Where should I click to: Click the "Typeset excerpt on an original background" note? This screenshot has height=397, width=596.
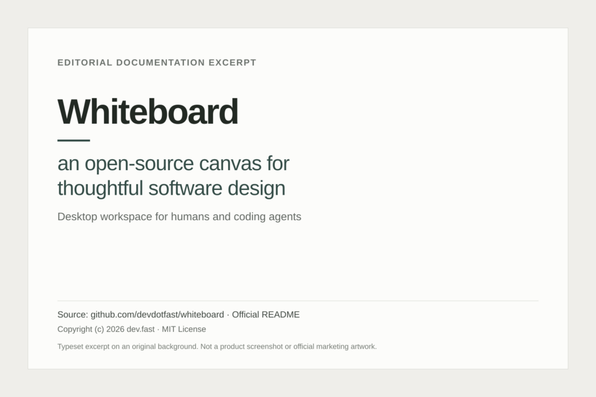pos(217,346)
